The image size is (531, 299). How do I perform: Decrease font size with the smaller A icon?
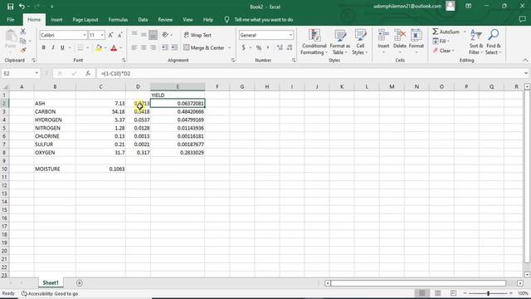[x=119, y=35]
